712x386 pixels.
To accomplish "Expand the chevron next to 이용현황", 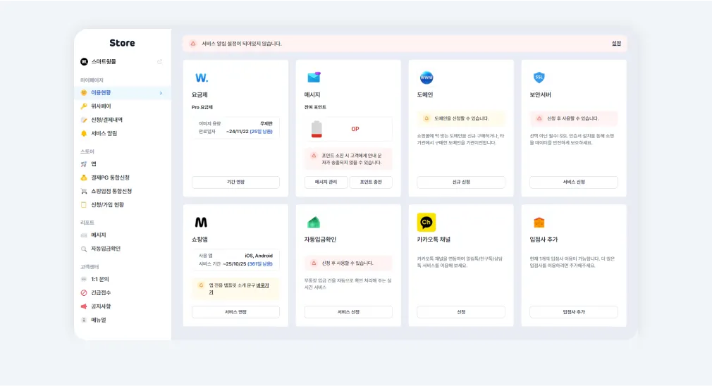I will click(161, 93).
